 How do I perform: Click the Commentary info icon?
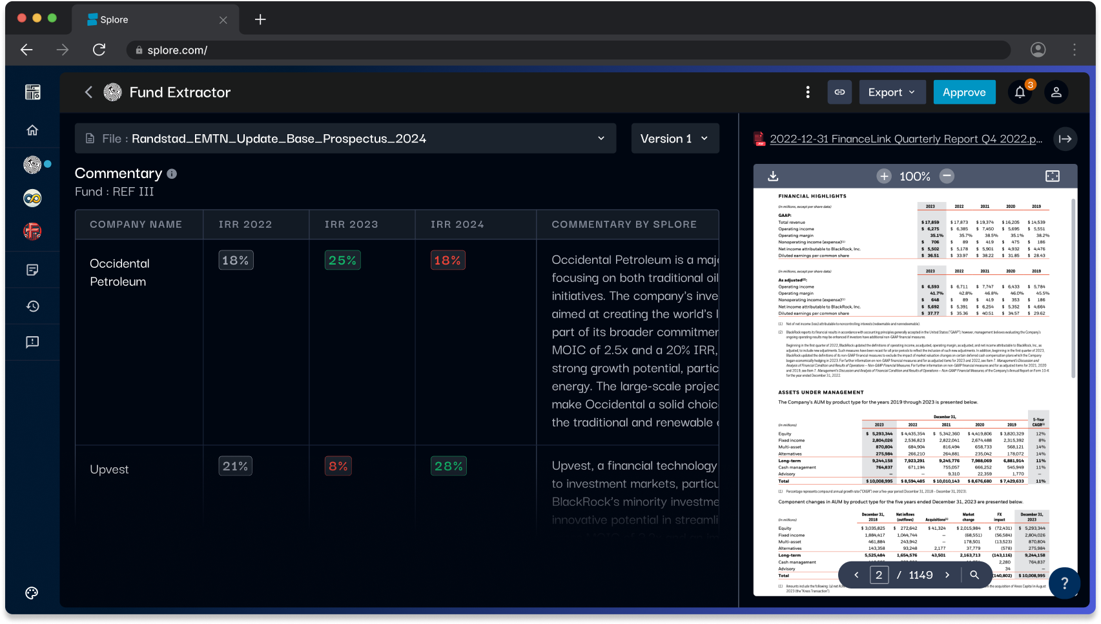tap(172, 174)
